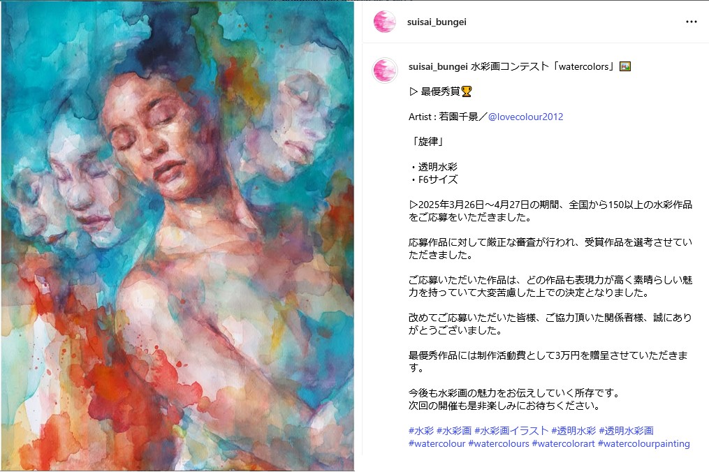Open the @lovecolour2012 artist profile link

[525, 117]
